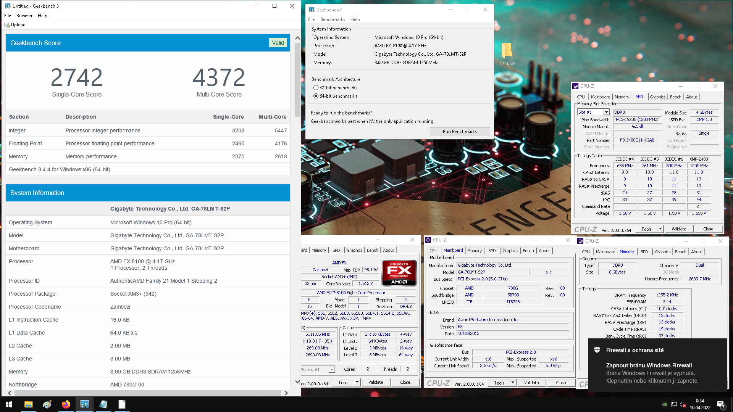Click the horizontal scrollbar in Geekbench results

click(x=147, y=393)
